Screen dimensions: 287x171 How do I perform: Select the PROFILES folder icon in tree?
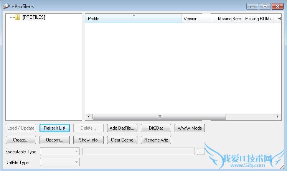[x=17, y=17]
